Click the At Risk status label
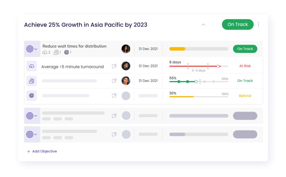The width and height of the screenshot is (286, 177). 245,66
